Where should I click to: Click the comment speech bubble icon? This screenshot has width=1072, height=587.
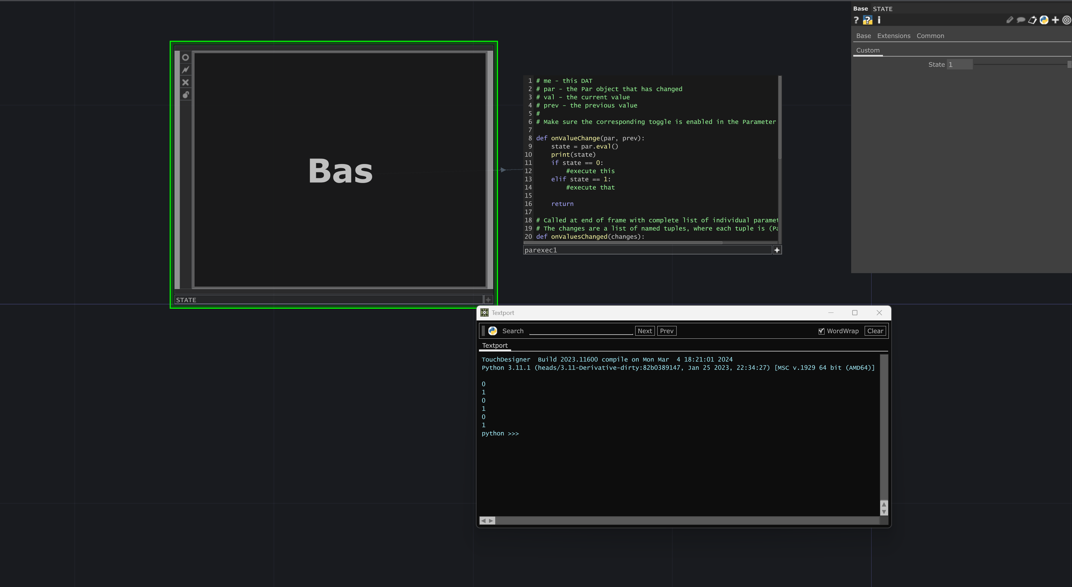[1021, 20]
